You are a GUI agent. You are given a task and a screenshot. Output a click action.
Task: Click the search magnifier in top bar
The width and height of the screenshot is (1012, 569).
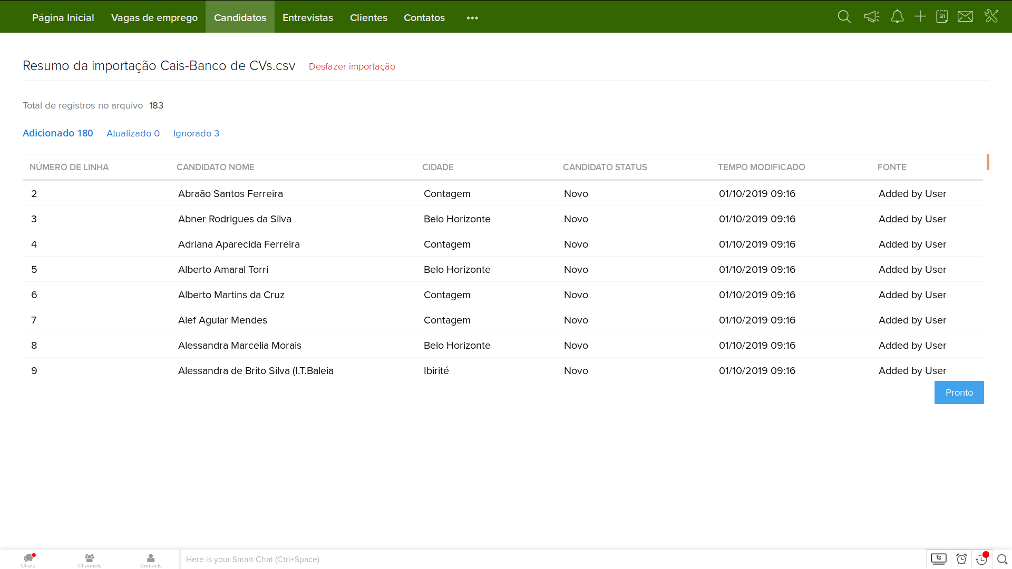(844, 17)
